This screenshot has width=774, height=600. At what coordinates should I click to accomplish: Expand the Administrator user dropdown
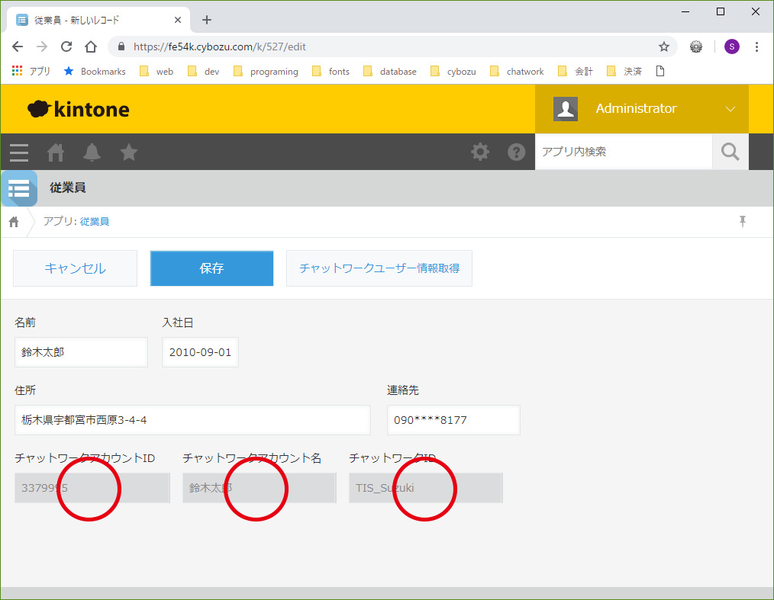click(x=730, y=109)
